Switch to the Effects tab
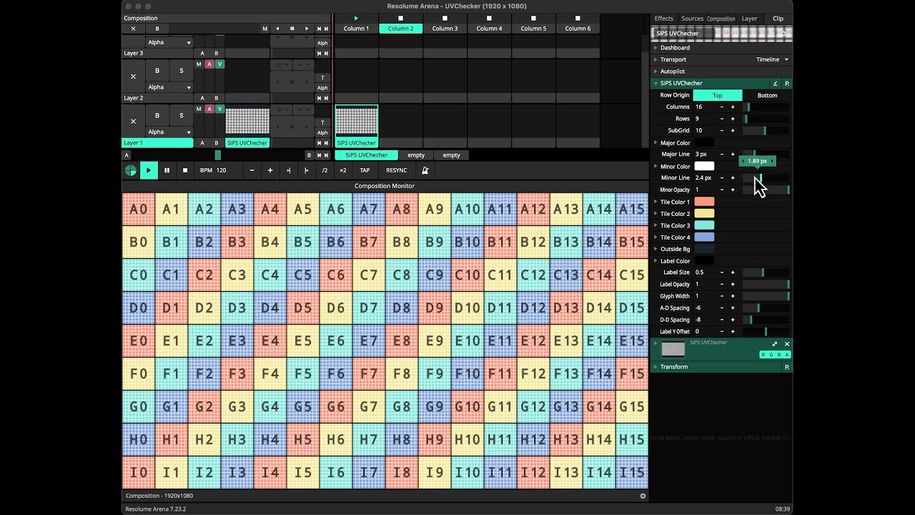The image size is (915, 515). 664,19
